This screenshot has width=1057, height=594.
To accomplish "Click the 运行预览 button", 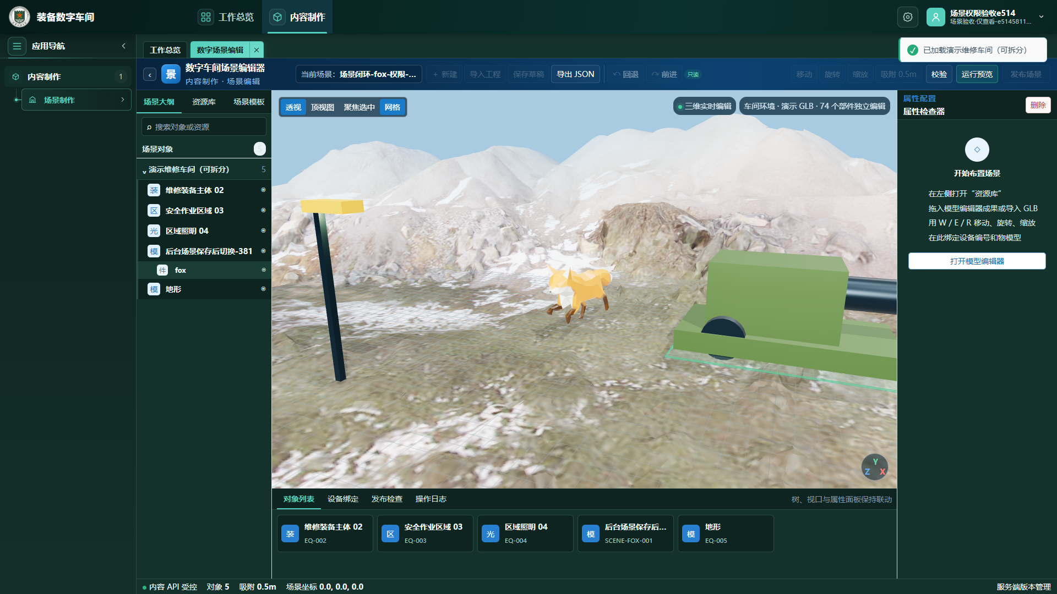I will point(977,74).
